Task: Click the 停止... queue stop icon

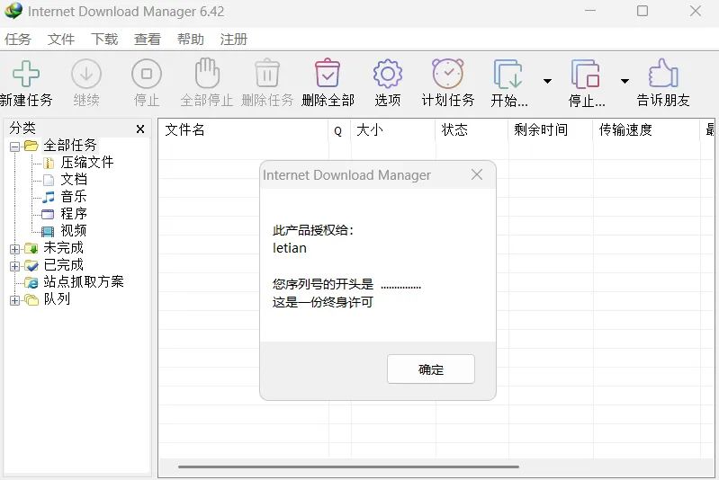Action: pyautogui.click(x=586, y=74)
